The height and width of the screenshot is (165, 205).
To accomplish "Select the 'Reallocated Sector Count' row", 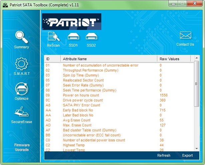I will [119, 80].
